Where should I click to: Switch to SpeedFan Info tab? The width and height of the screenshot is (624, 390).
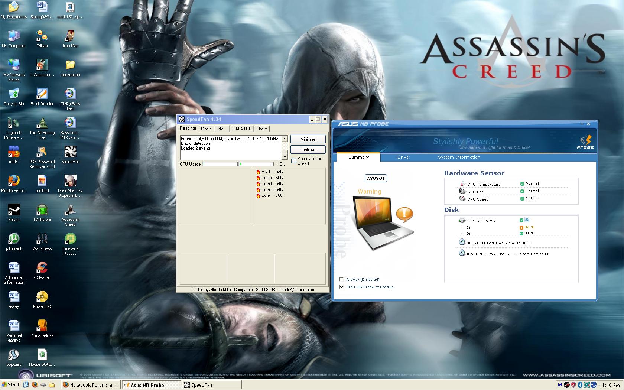(x=220, y=129)
